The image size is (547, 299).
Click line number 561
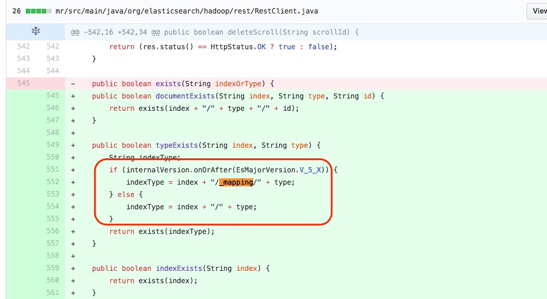tap(53, 293)
